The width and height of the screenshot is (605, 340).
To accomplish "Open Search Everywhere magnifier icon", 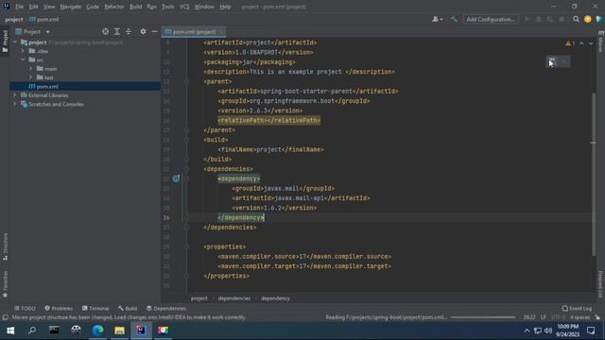I will coord(576,19).
